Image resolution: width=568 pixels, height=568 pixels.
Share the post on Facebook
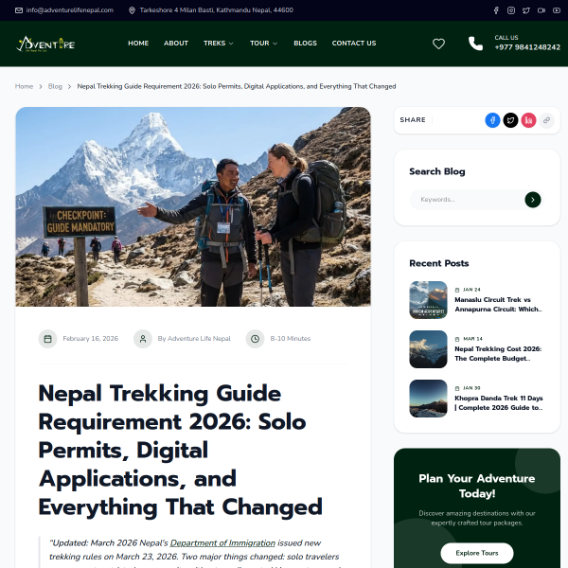pos(492,120)
